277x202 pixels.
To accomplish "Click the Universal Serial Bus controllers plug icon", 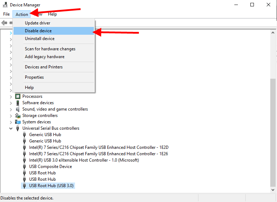I will 18,128.
